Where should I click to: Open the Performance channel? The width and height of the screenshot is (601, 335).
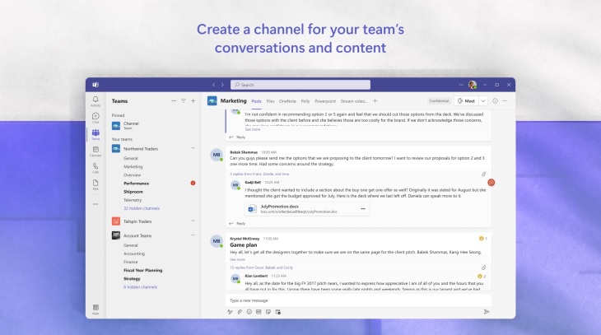pyautogui.click(x=136, y=184)
